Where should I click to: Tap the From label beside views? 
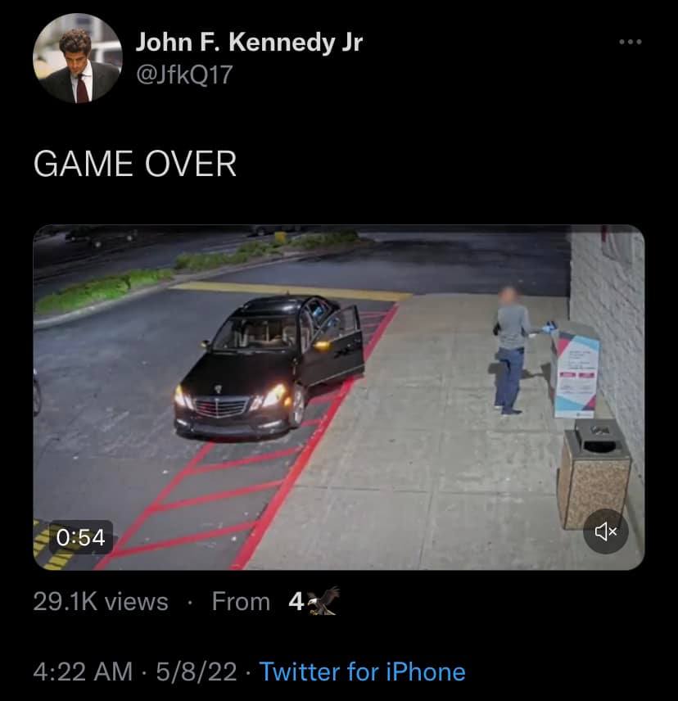coord(241,601)
